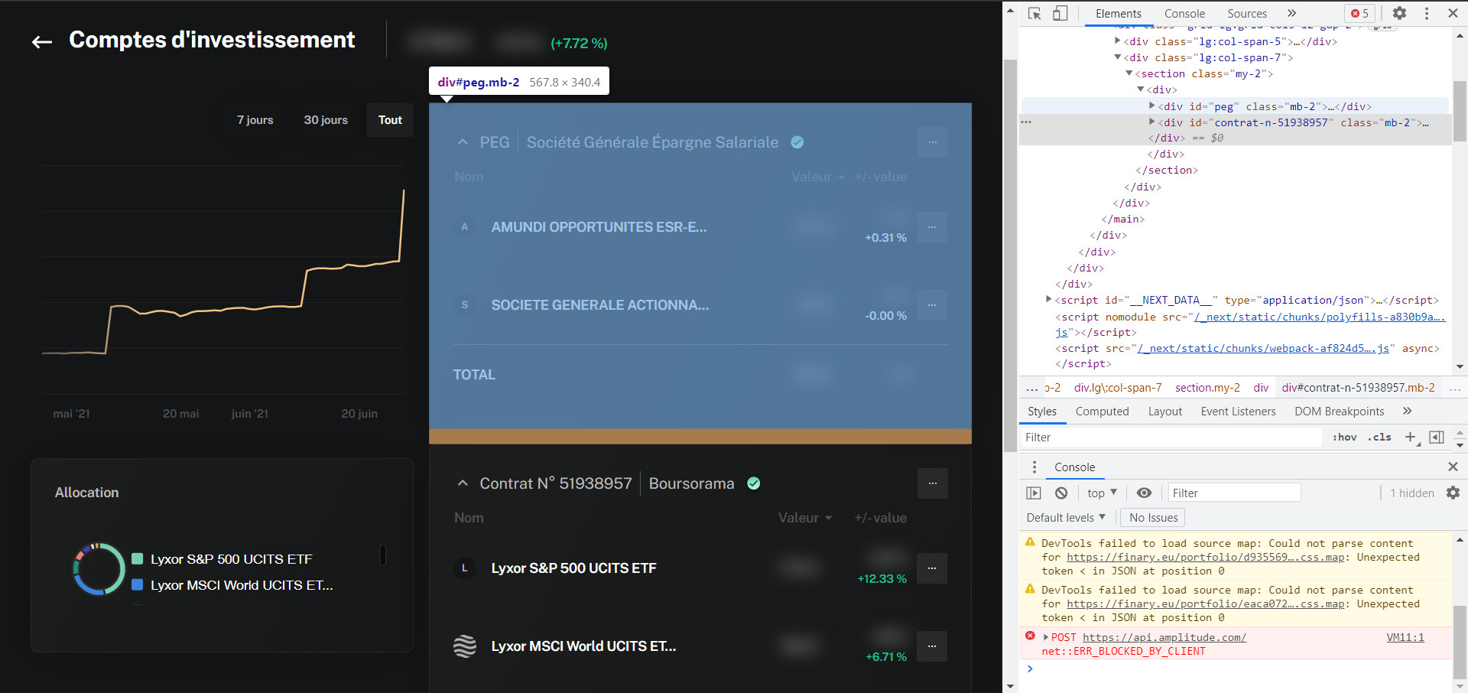The width and height of the screenshot is (1468, 693).
Task: Open the api.amplitude.com link in console
Action: pyautogui.click(x=1164, y=638)
